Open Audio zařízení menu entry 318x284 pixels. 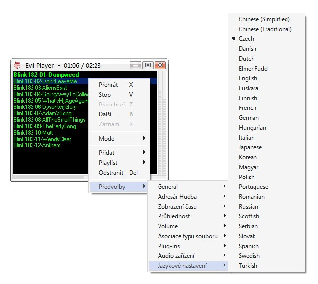click(x=189, y=256)
